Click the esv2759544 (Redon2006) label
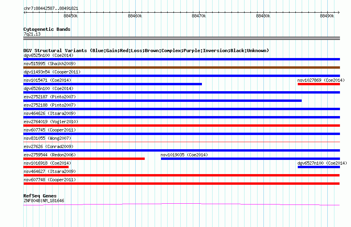The image size is (351, 227). point(50,155)
